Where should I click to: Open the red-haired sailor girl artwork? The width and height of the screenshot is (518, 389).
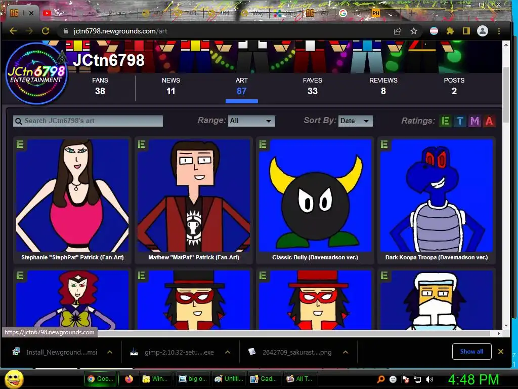pyautogui.click(x=72, y=300)
